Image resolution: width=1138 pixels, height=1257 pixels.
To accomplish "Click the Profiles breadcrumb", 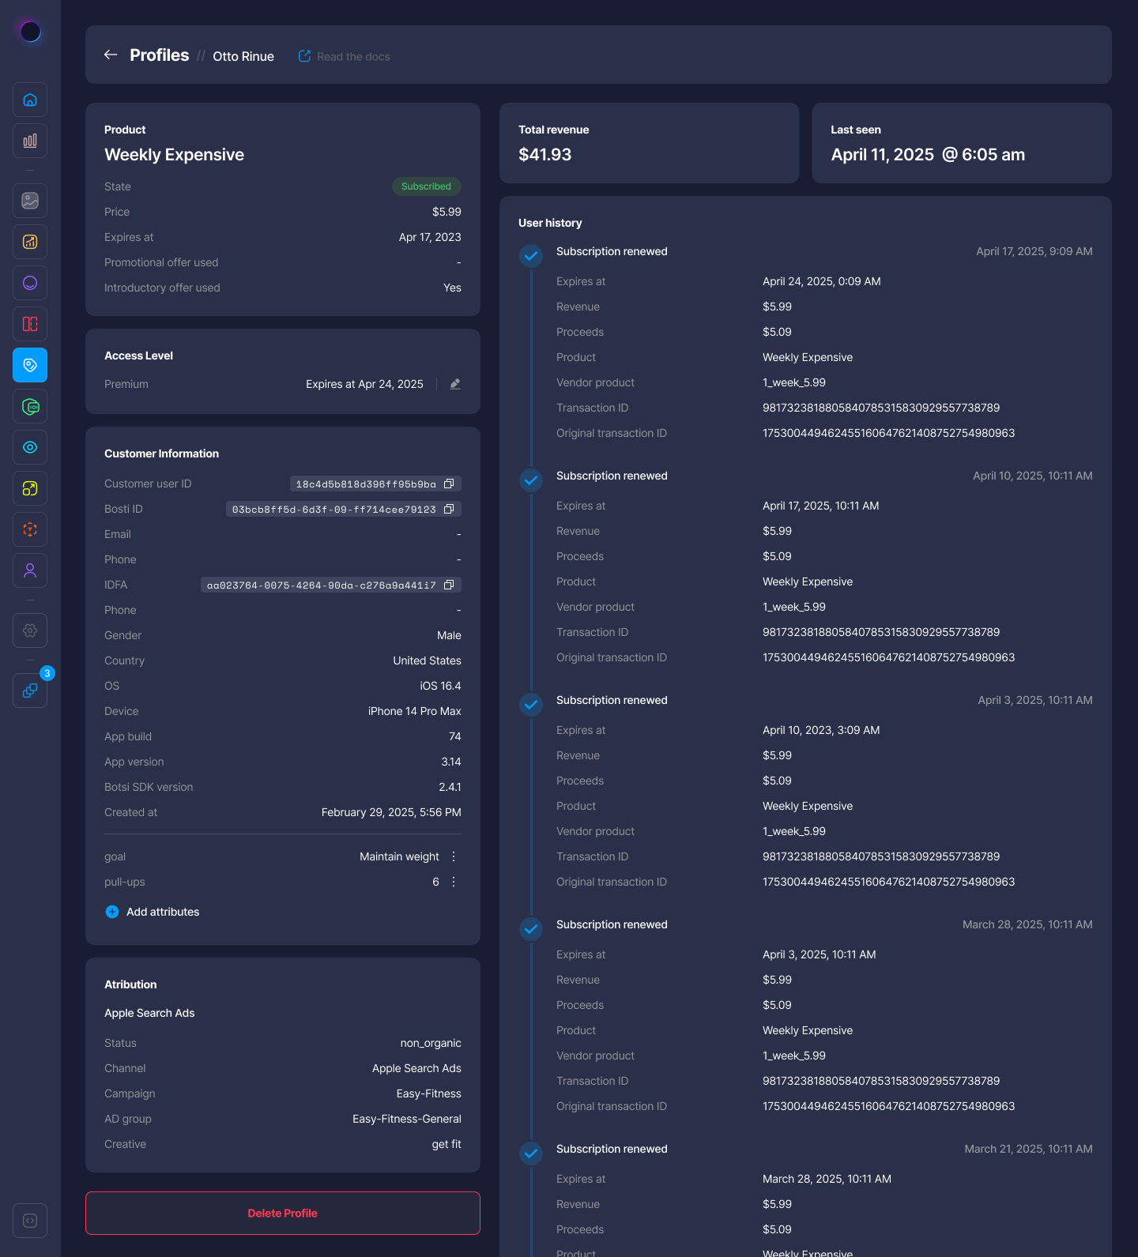I will point(160,55).
